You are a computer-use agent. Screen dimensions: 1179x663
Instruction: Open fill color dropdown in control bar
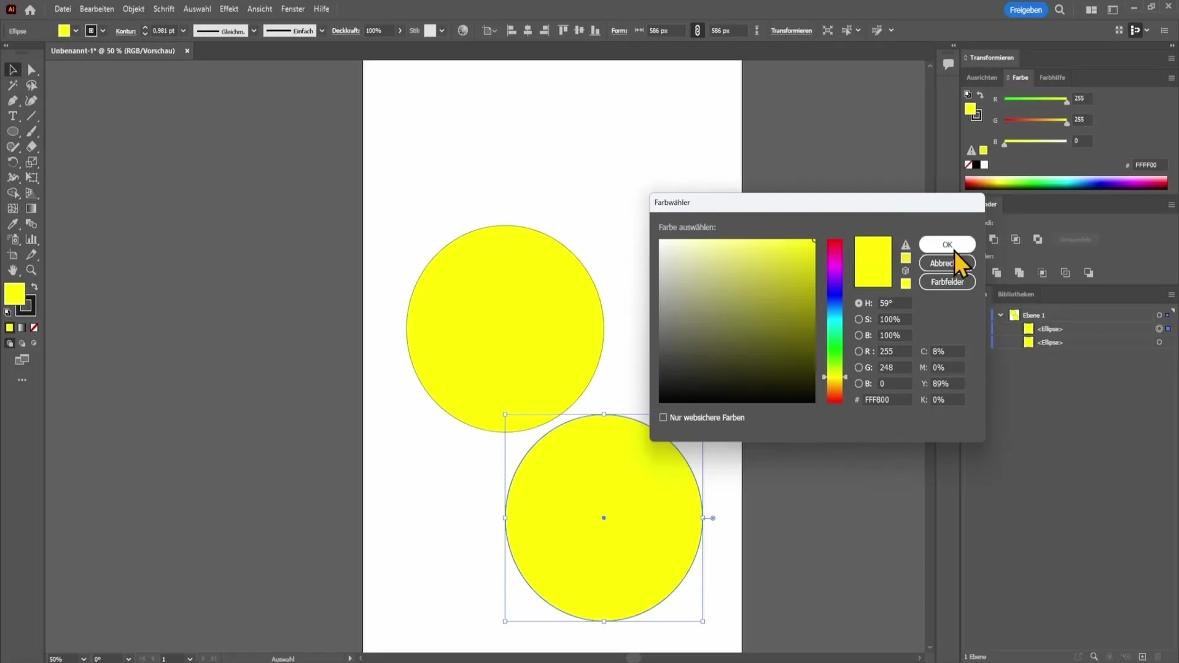(76, 31)
